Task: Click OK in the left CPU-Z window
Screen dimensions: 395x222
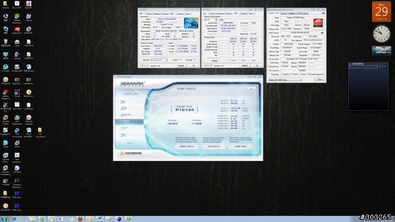Action: [193, 66]
